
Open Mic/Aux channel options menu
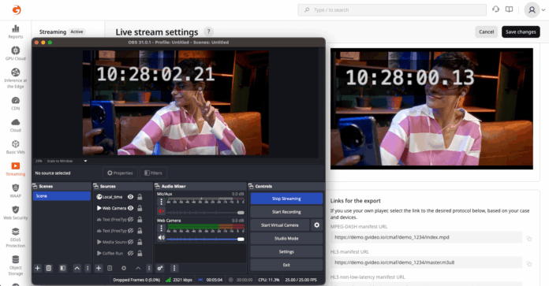(x=161, y=202)
